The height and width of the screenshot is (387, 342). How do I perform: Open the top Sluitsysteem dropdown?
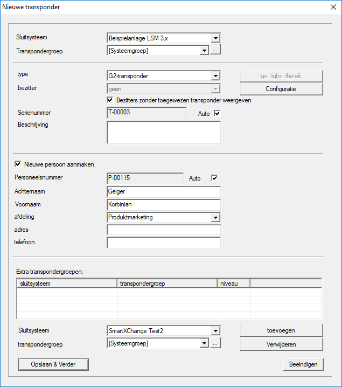[x=215, y=38]
